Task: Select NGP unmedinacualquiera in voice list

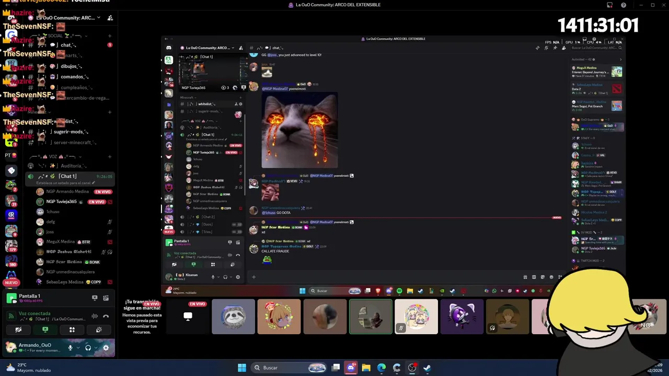Action: click(73, 272)
